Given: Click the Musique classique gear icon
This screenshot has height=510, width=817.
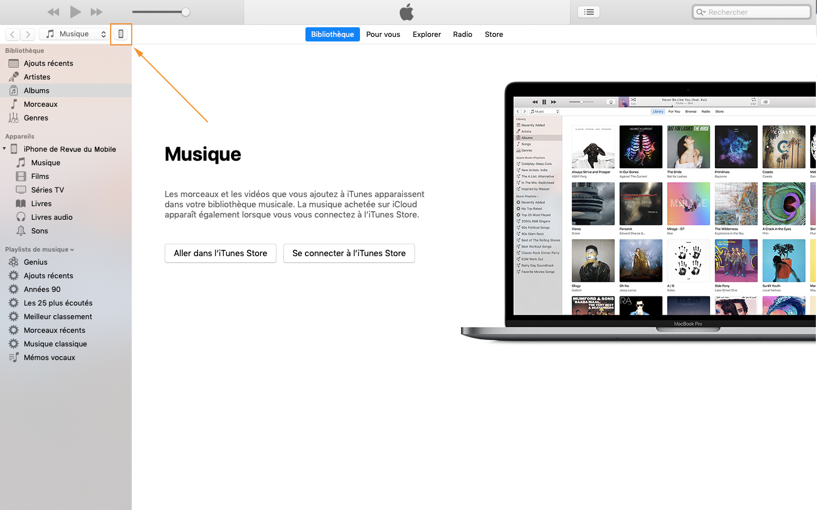Looking at the screenshot, I should click(14, 344).
